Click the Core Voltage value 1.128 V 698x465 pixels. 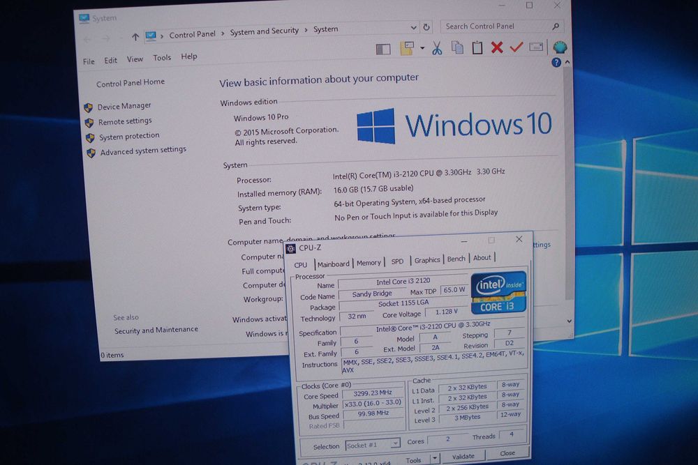tap(446, 312)
